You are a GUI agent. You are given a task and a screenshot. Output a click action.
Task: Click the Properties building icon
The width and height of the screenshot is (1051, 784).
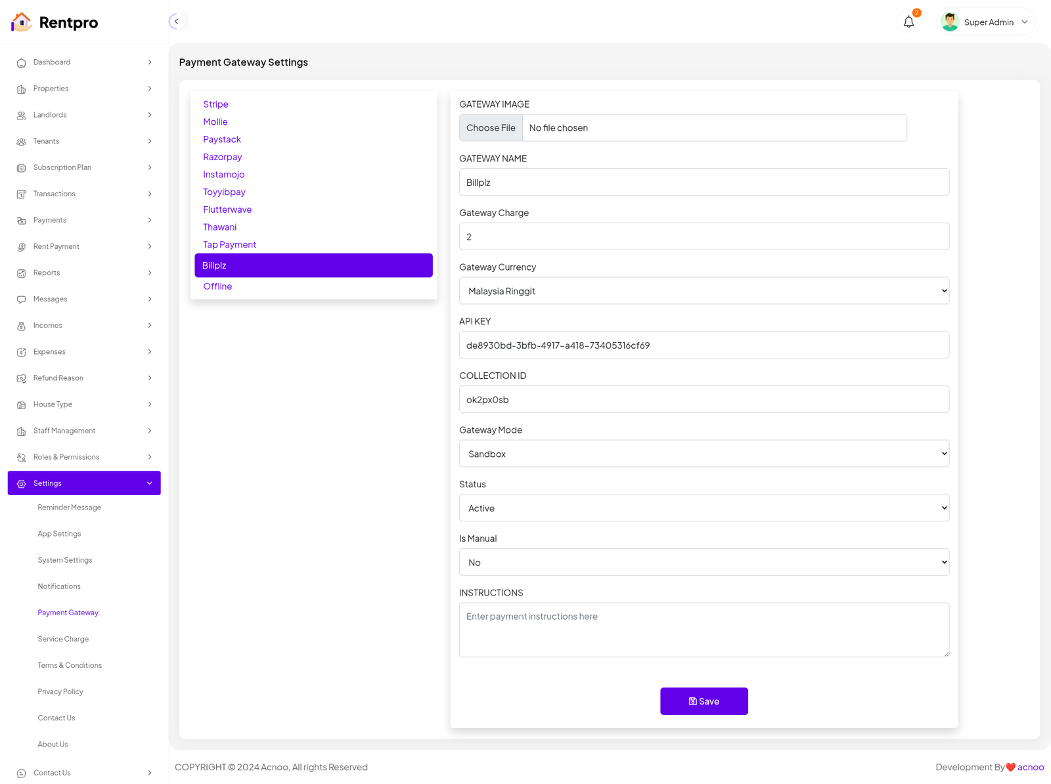coord(21,89)
